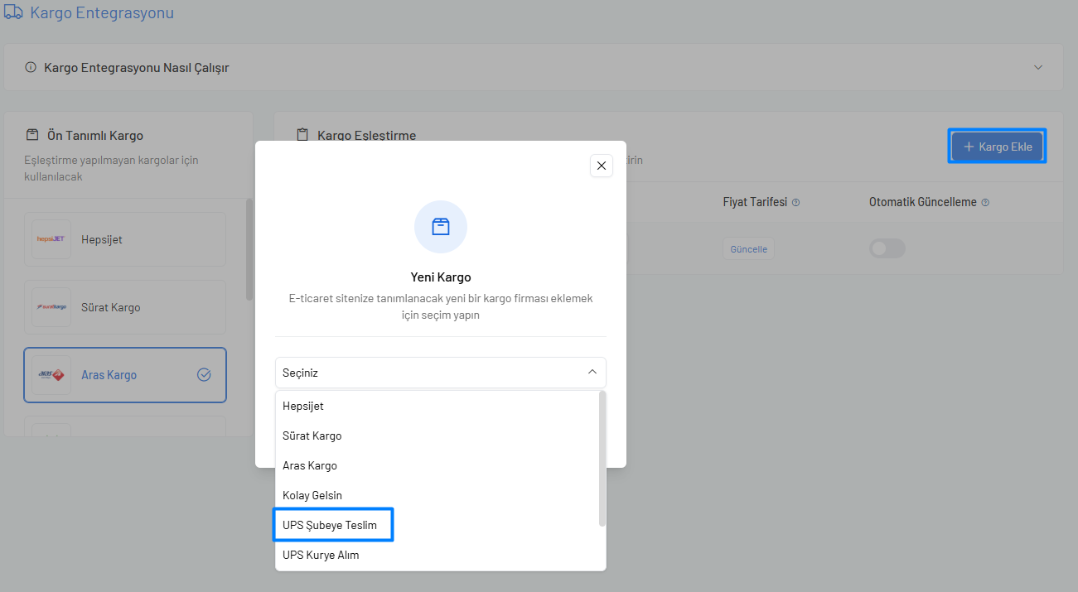Screen dimensions: 1078x592
Task: Select UPS Kurye Alım option
Action: pyautogui.click(x=437, y=556)
